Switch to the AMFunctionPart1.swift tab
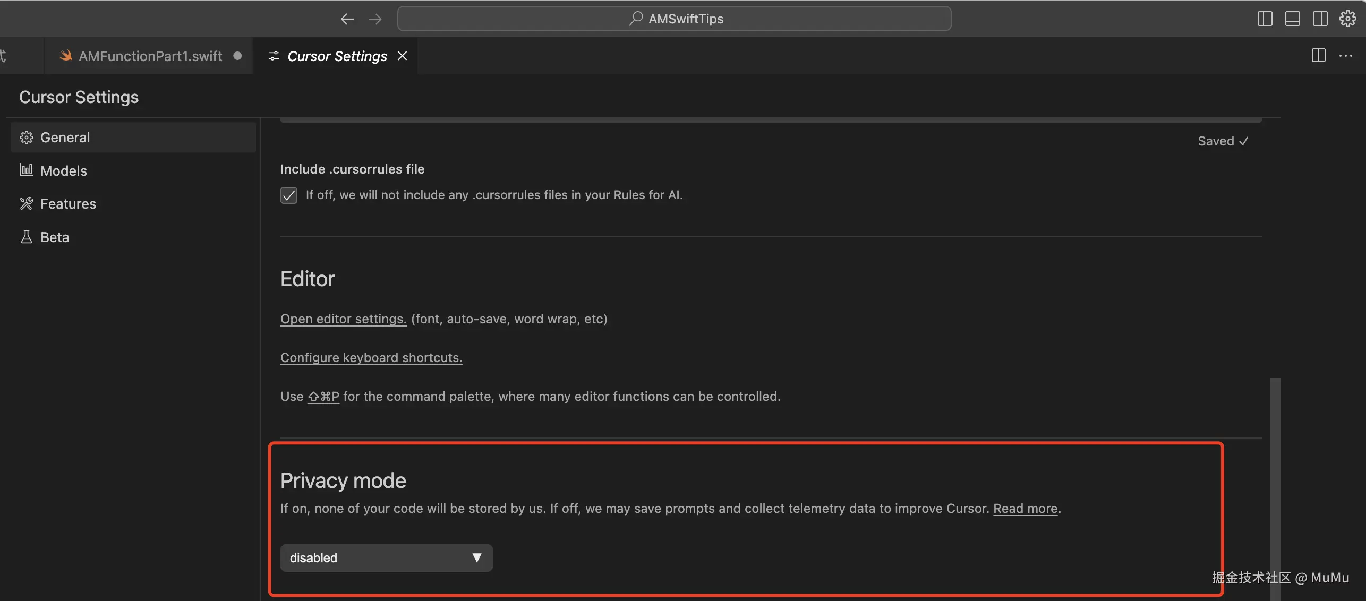 [150, 56]
